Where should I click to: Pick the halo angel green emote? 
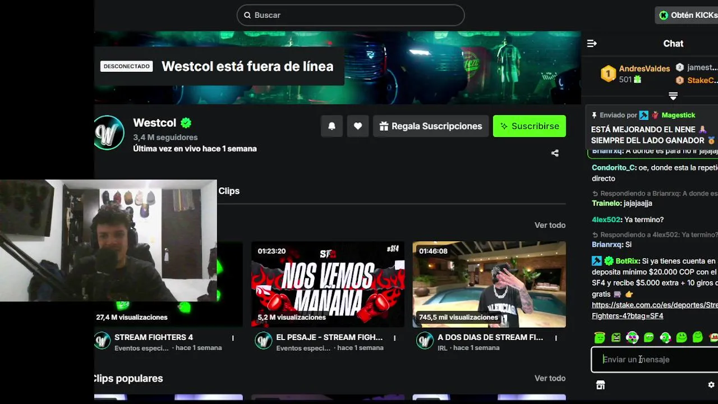pos(600,337)
